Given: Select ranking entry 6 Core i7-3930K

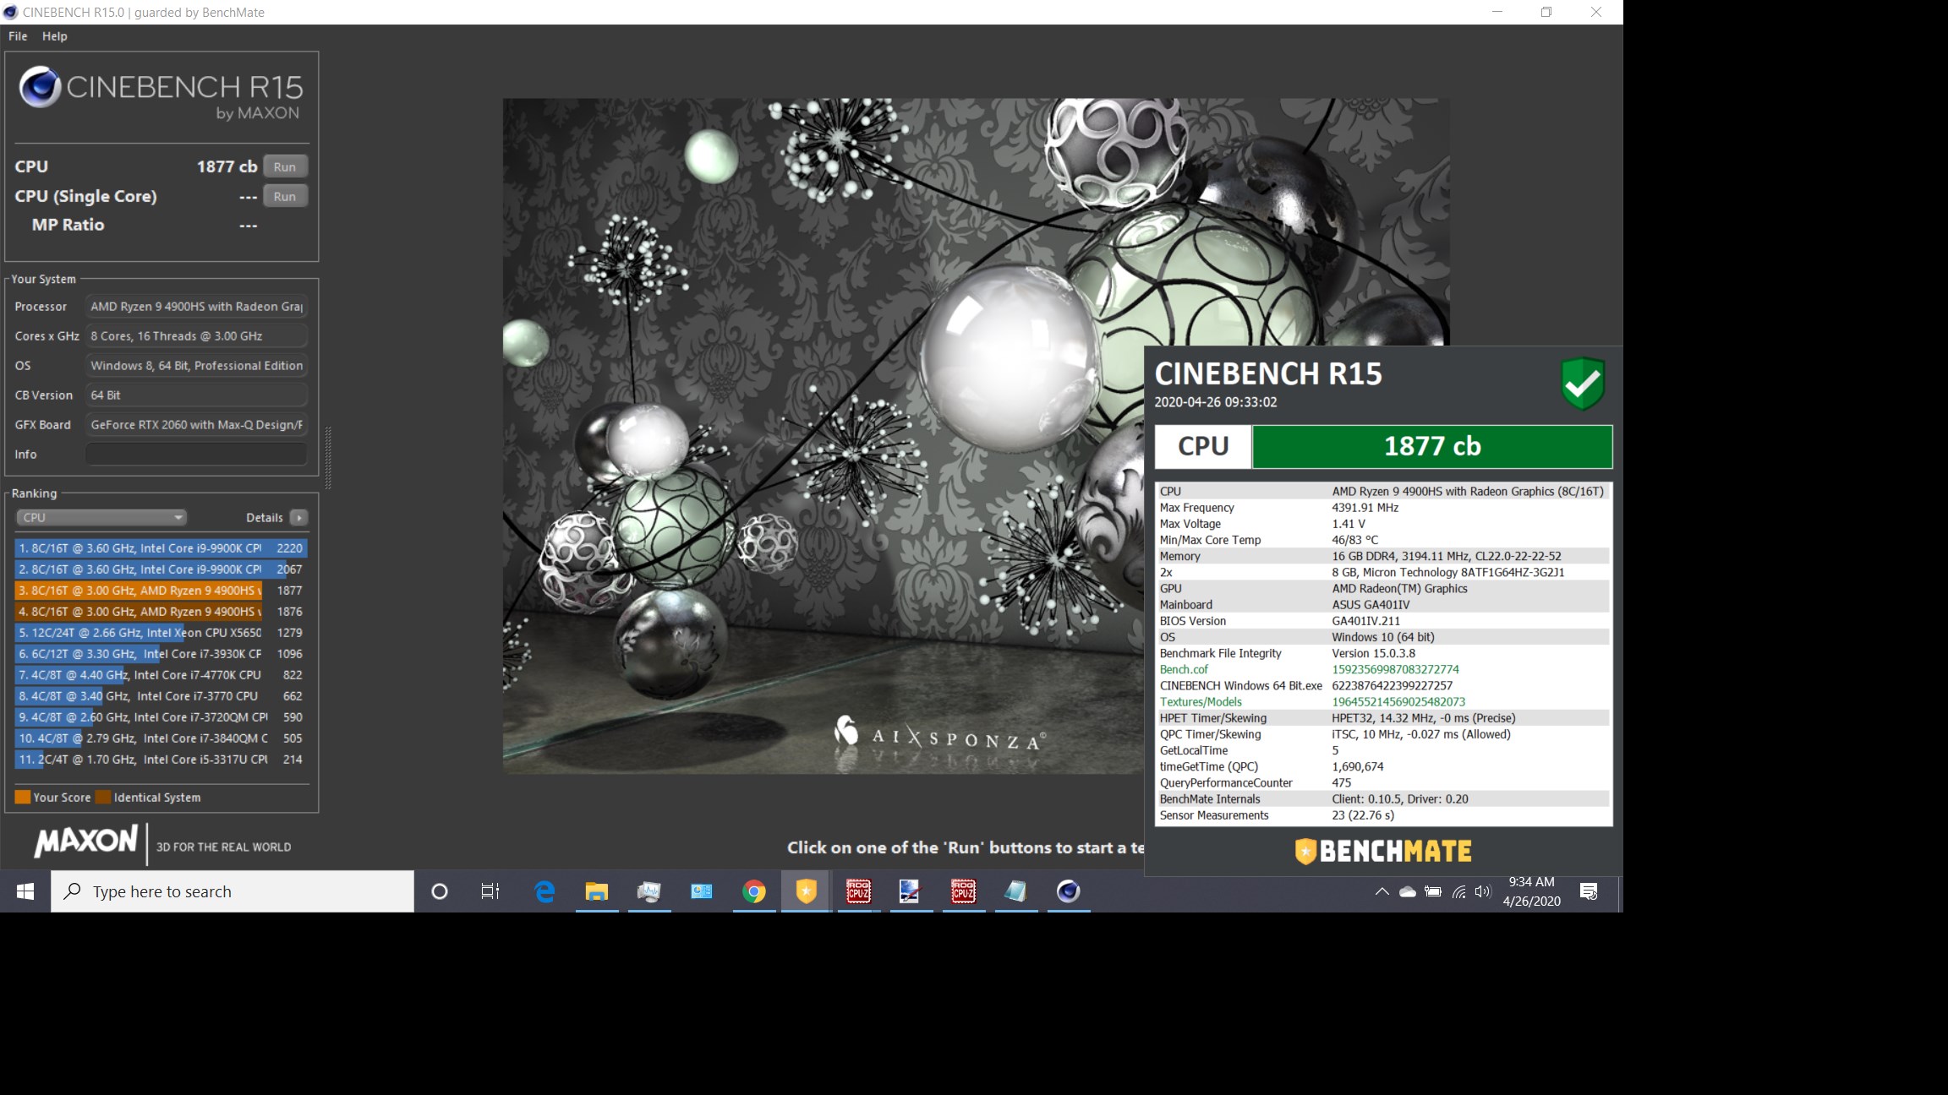Looking at the screenshot, I should [161, 654].
